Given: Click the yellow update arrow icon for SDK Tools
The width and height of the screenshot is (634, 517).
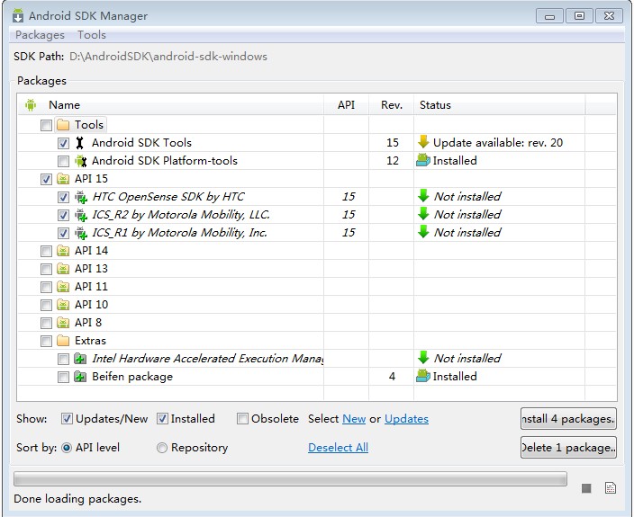Looking at the screenshot, I should pyautogui.click(x=423, y=142).
